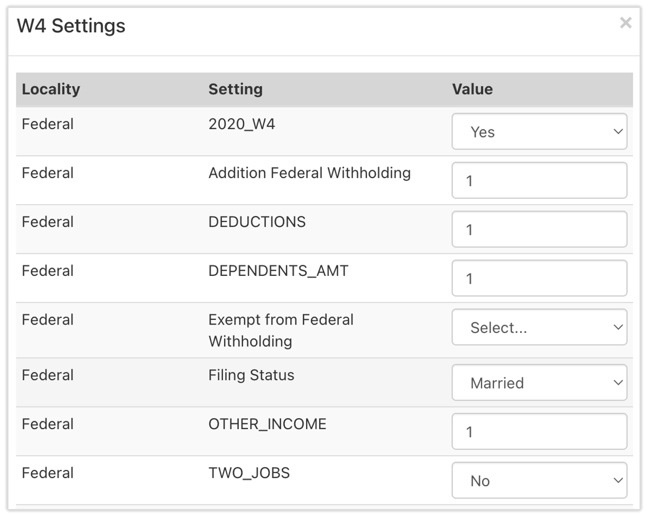
Task: Click the Value column header
Action: (472, 89)
